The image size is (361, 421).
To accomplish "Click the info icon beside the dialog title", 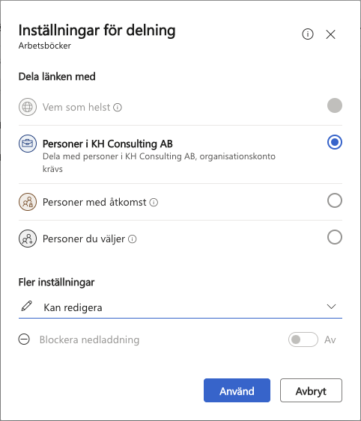I will [x=308, y=34].
